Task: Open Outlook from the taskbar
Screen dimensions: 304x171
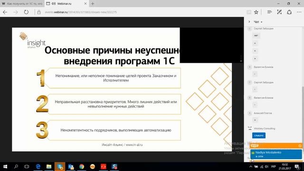Action: (71, 167)
